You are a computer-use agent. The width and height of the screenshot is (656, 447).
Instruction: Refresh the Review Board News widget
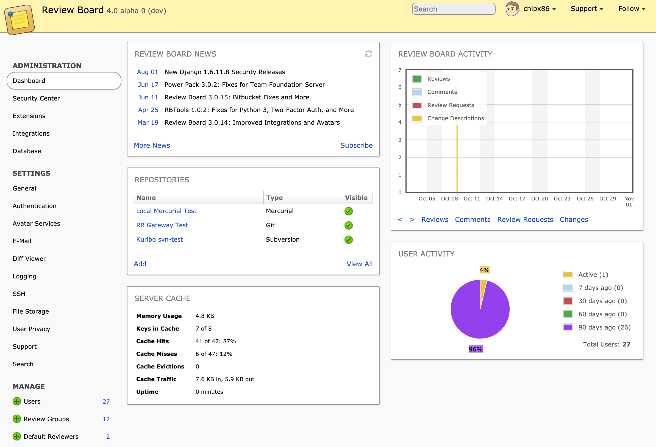[x=368, y=54]
